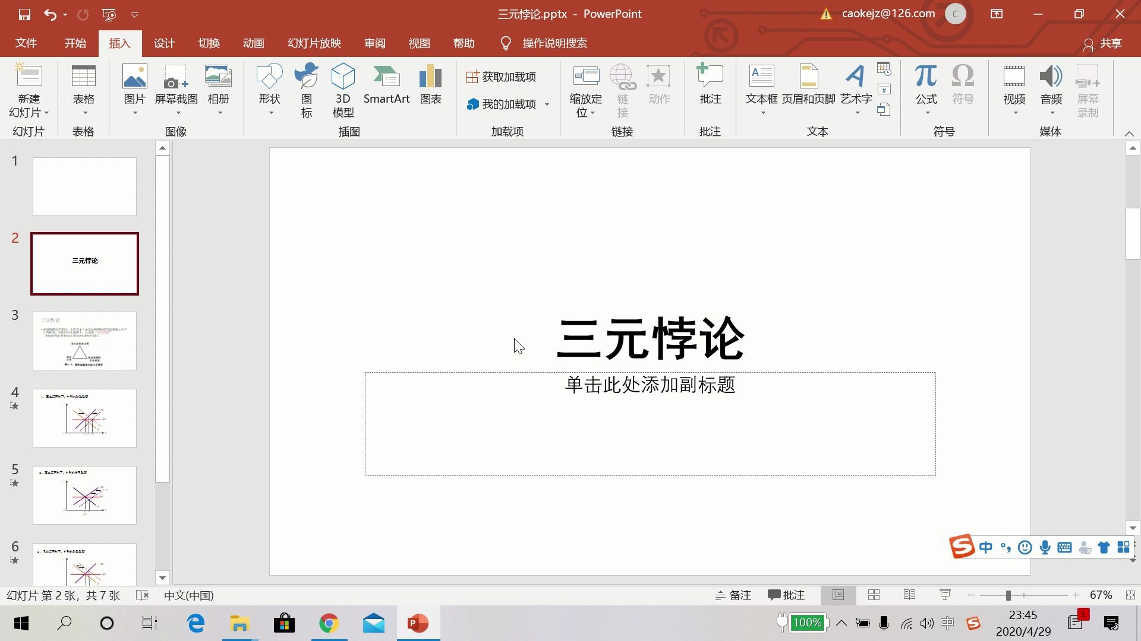Open the File (文件) tab
Image resolution: width=1141 pixels, height=641 pixels.
click(26, 43)
